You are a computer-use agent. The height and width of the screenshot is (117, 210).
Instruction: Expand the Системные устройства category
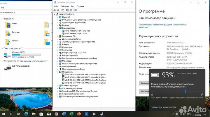[57, 88]
